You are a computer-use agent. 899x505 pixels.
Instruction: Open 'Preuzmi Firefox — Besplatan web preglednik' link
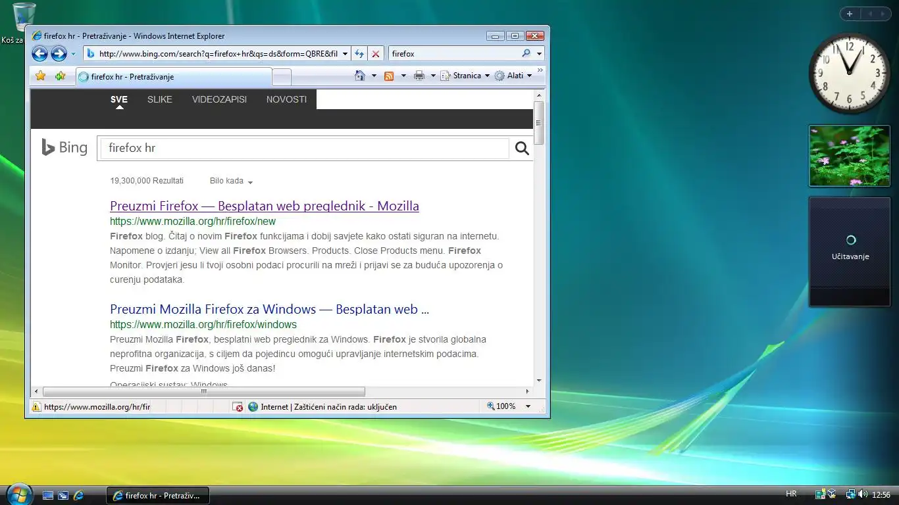pyautogui.click(x=265, y=206)
